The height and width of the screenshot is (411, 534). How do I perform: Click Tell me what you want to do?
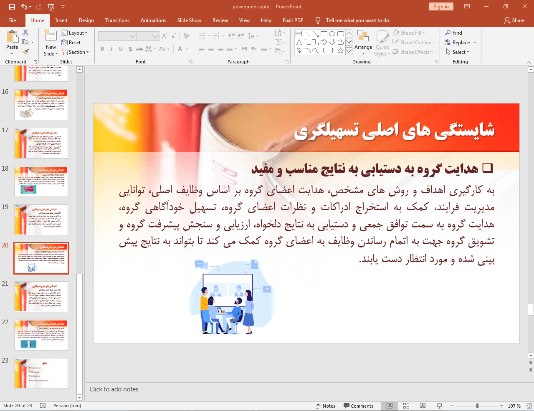click(x=357, y=20)
